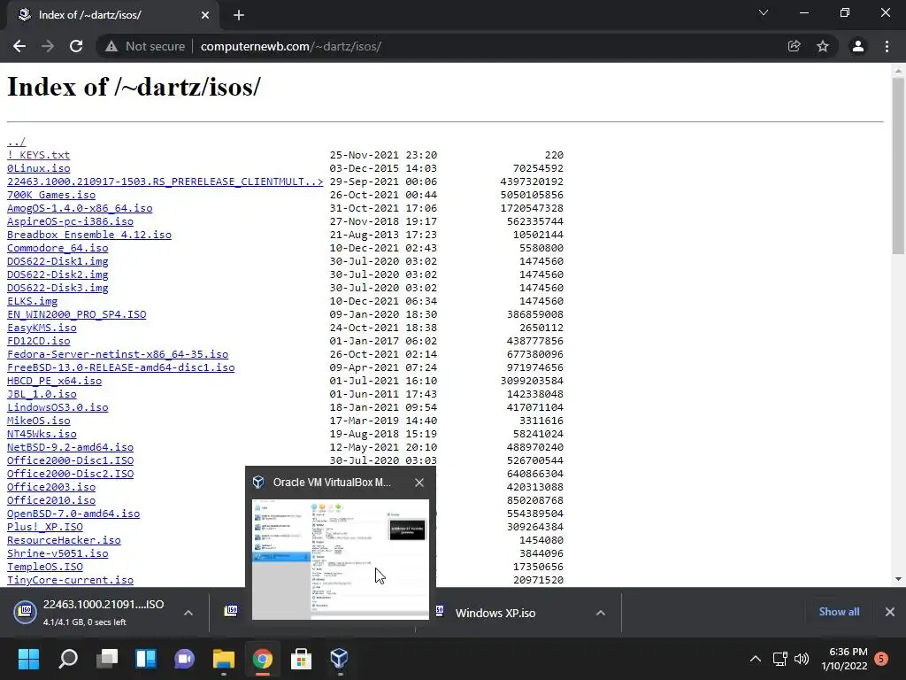906x680 pixels.
Task: Close the Oracle VM VirtualBox preview
Action: [x=419, y=483]
